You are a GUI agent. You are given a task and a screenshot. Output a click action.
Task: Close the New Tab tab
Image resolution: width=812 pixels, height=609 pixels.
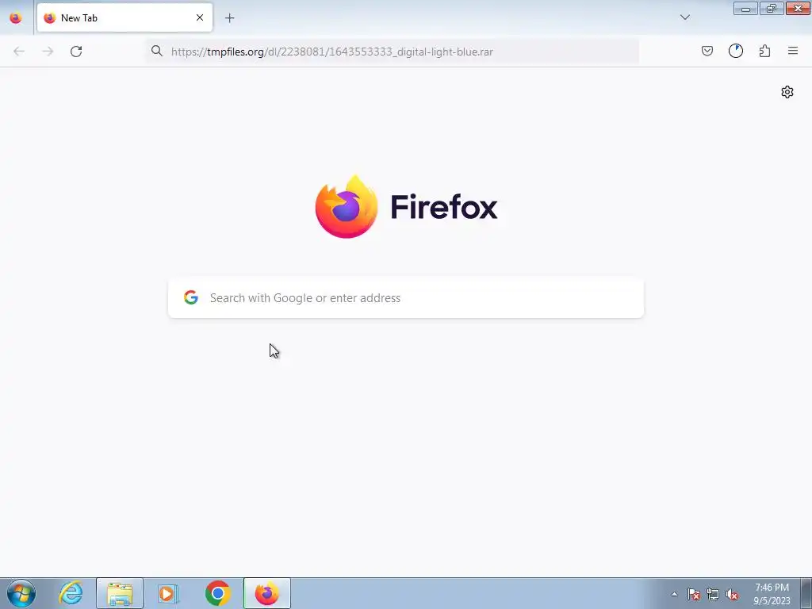click(x=199, y=17)
